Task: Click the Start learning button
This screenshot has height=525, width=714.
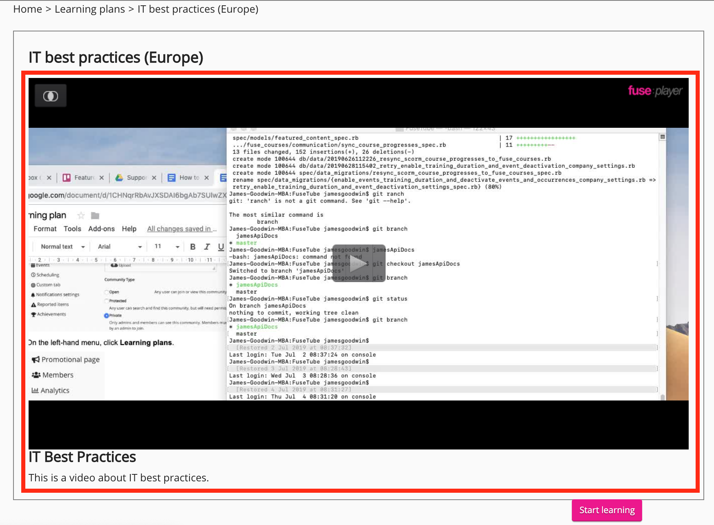Action: (x=607, y=510)
